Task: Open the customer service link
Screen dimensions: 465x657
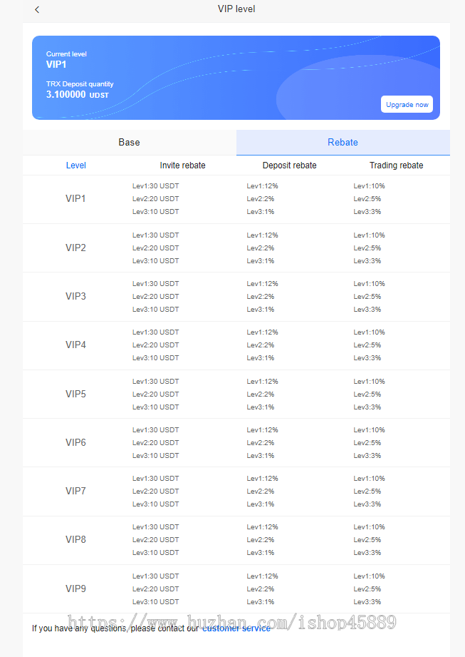Action: tap(236, 628)
